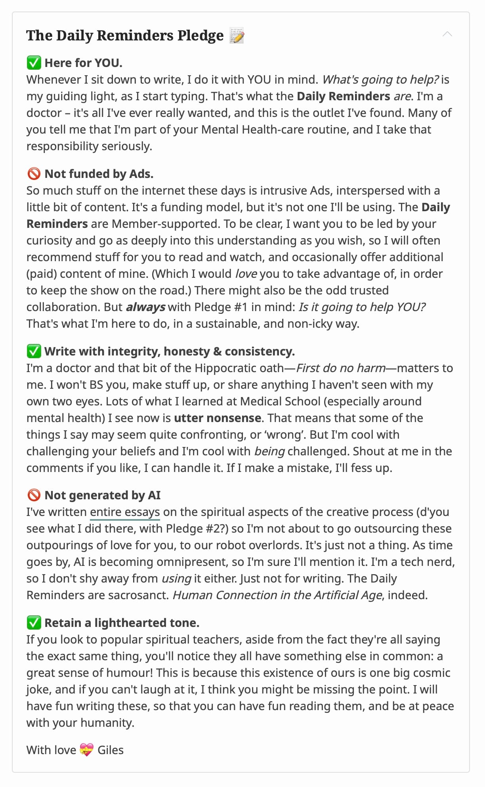Viewport: 485px width, 787px height.
Task: Click the heading "Here for YOU."
Action: click(x=83, y=63)
